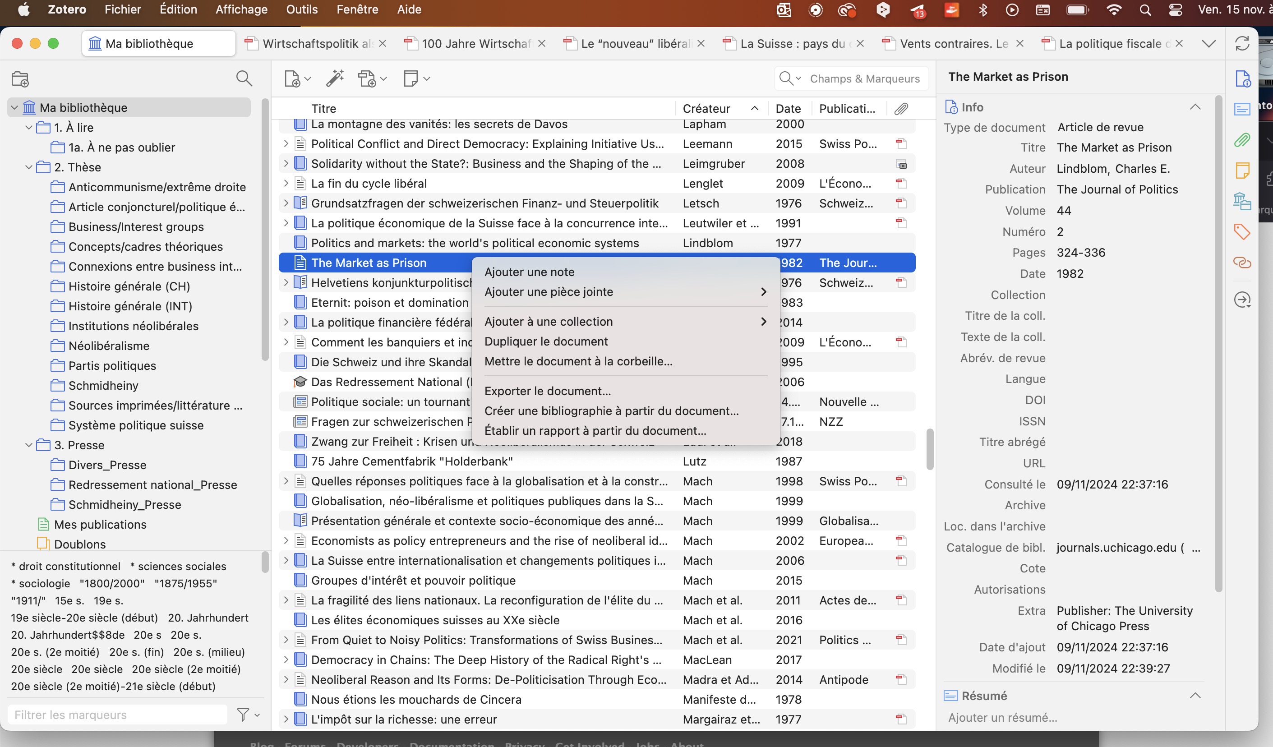Expand the Leemann Political Conflict item row

pyautogui.click(x=286, y=144)
